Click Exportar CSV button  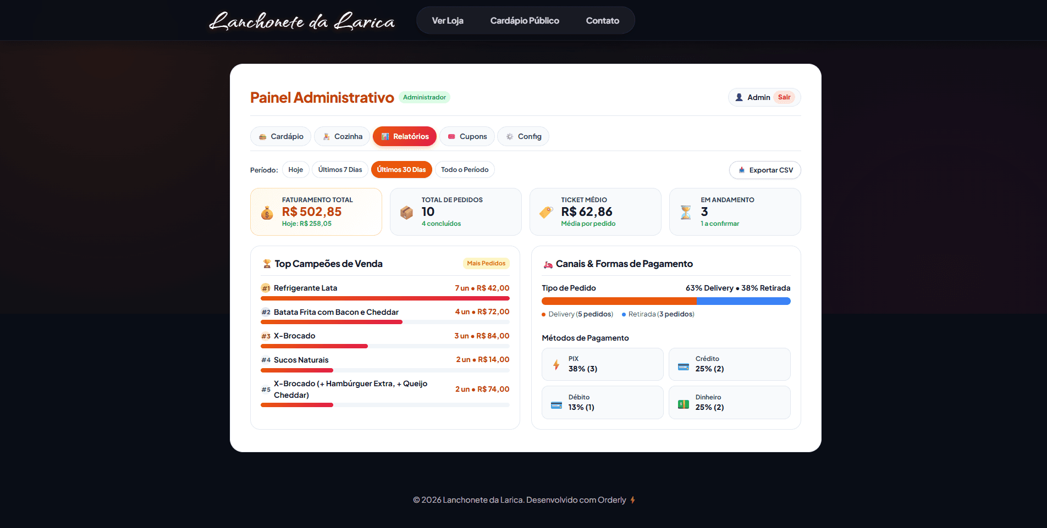point(765,170)
